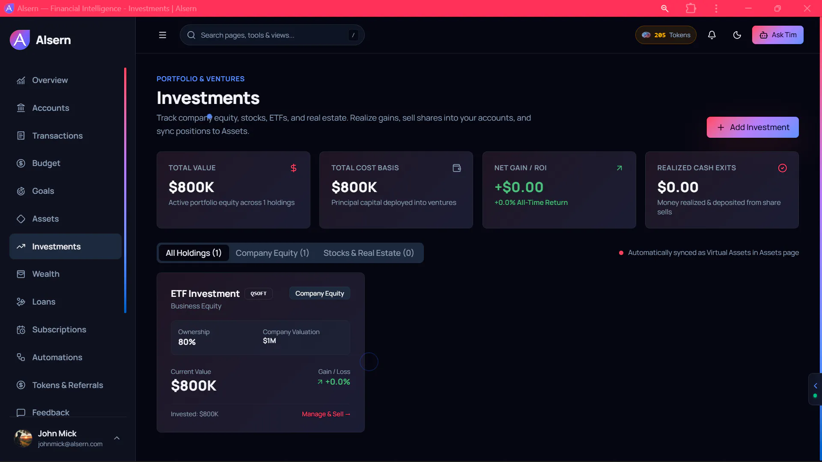The height and width of the screenshot is (462, 822).
Task: Toggle the hamburger sidebar menu icon
Action: click(163, 35)
